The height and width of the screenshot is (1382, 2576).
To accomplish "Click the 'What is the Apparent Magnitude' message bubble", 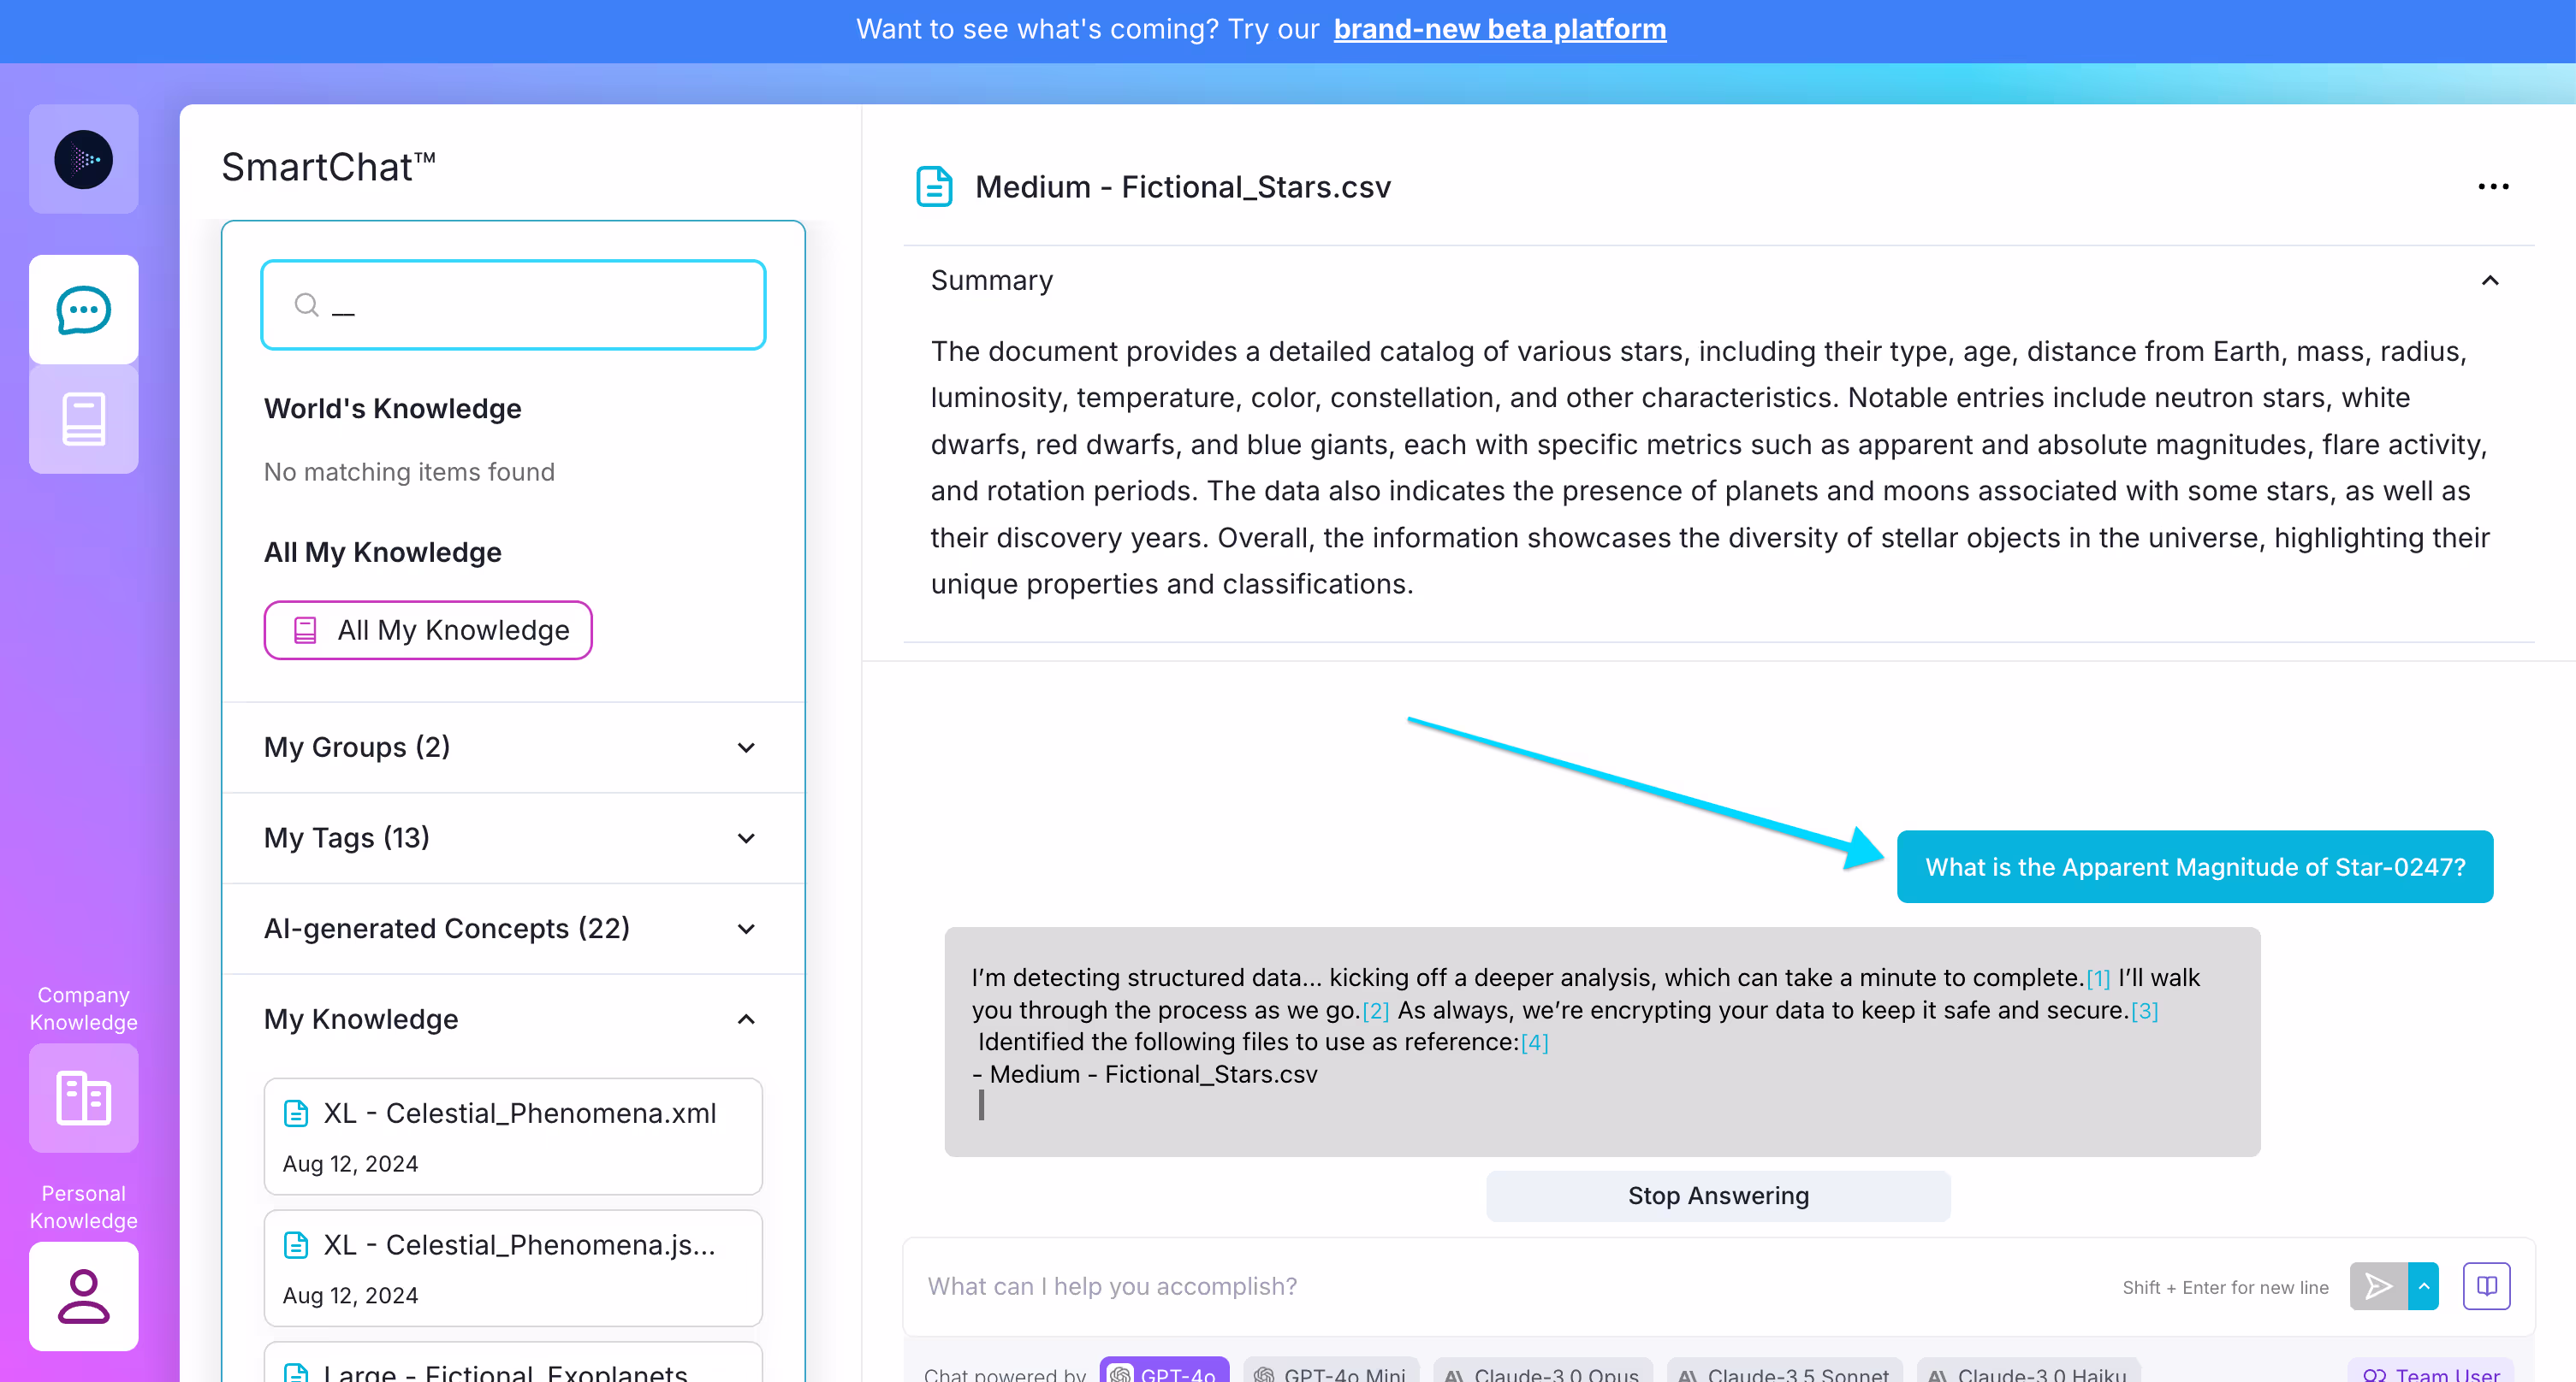I will (x=2195, y=867).
